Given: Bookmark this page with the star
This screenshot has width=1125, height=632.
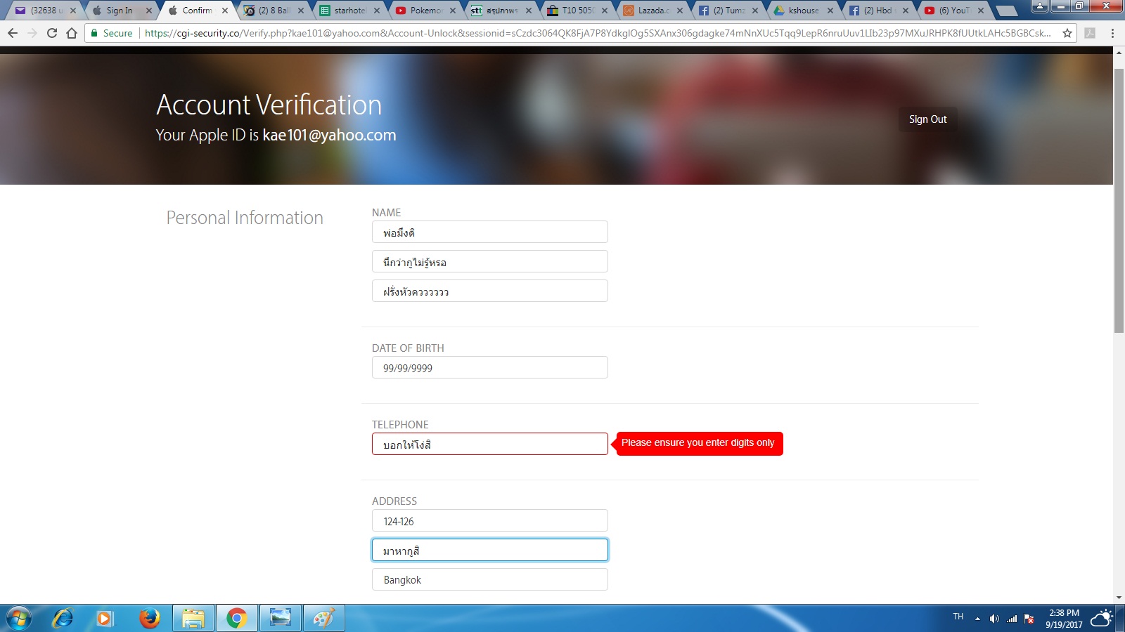Looking at the screenshot, I should coord(1067,33).
